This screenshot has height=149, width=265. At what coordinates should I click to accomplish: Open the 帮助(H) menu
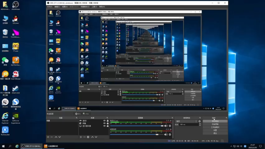[x=102, y=7]
